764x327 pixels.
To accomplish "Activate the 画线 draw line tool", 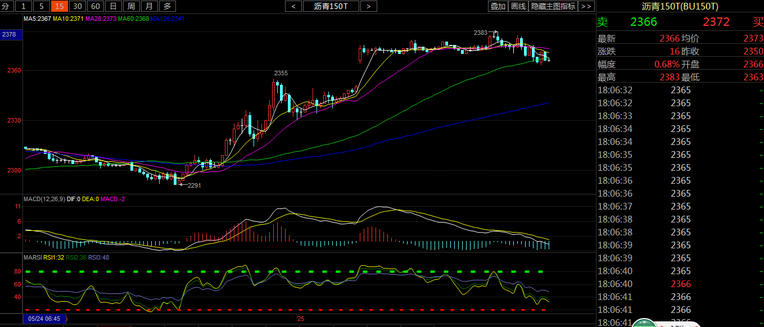I will [518, 6].
